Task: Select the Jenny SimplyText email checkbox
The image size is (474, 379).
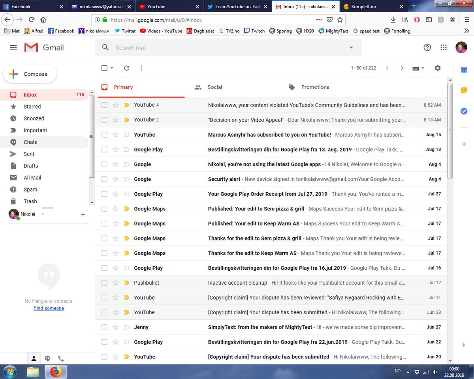Action: (x=104, y=327)
